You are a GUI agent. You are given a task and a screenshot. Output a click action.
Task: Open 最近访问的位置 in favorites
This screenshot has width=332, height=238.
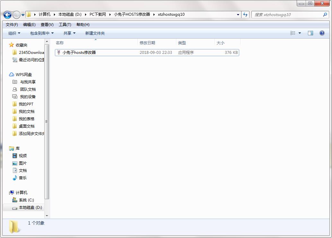click(29, 60)
